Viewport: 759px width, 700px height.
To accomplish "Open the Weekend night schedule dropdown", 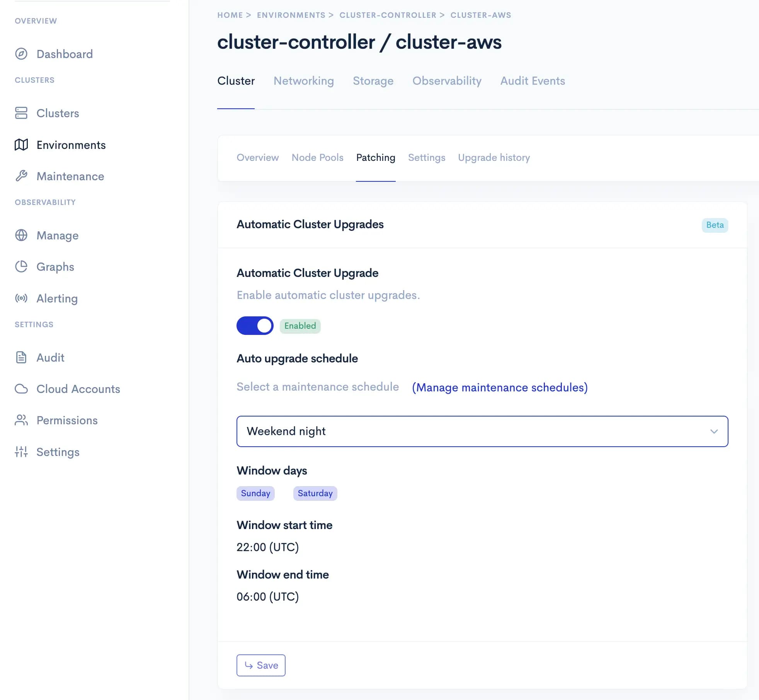I will [482, 431].
